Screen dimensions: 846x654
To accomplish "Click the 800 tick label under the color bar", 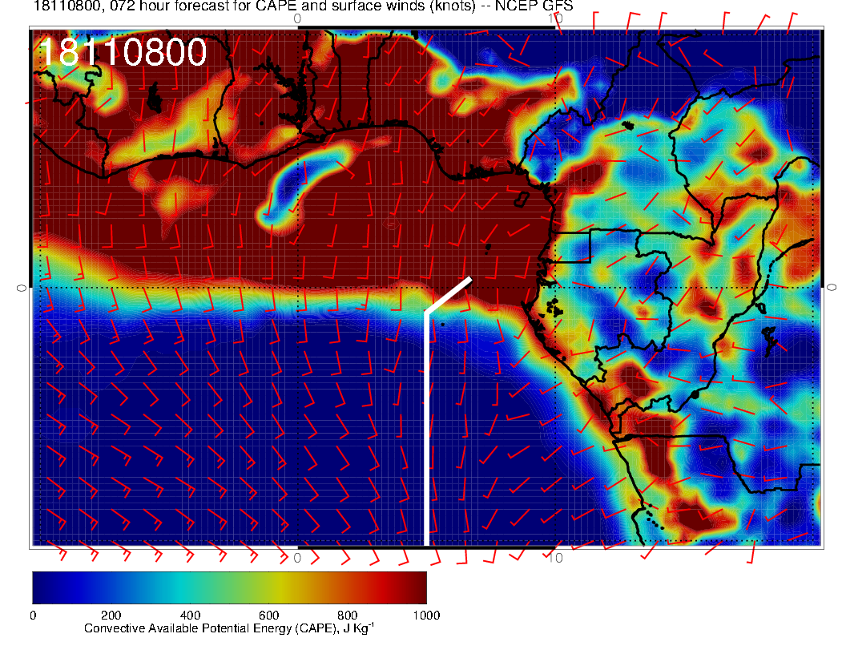I will pos(347,615).
